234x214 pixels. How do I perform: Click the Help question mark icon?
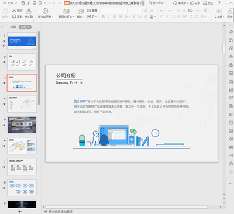point(219,3)
